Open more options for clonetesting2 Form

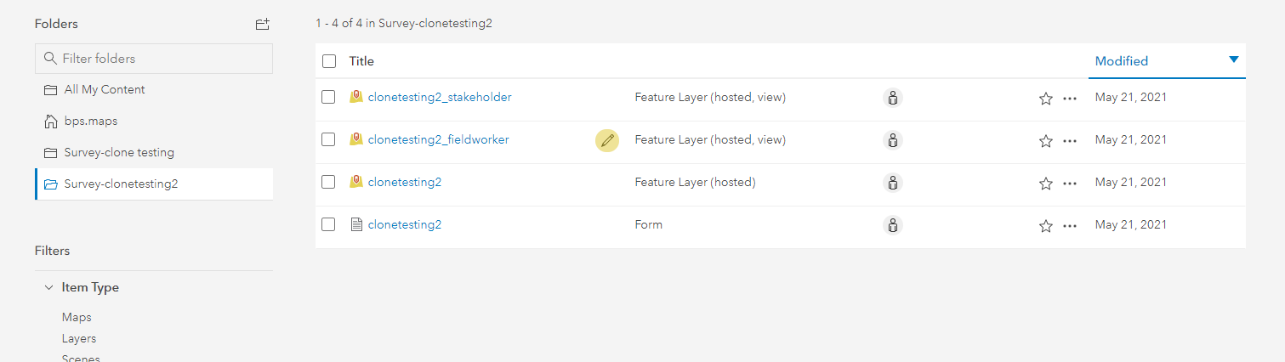1070,226
